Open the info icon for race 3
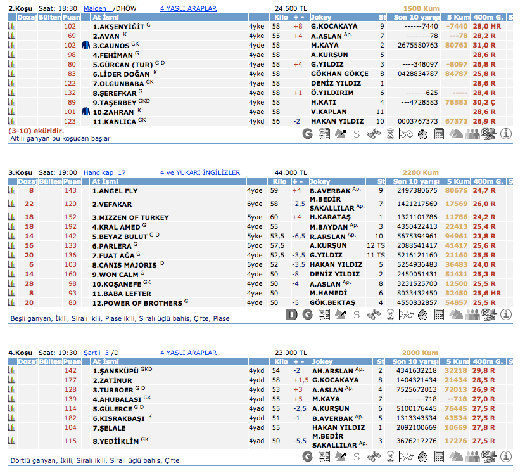Image resolution: width=532 pixels, height=473 pixels. point(506,313)
